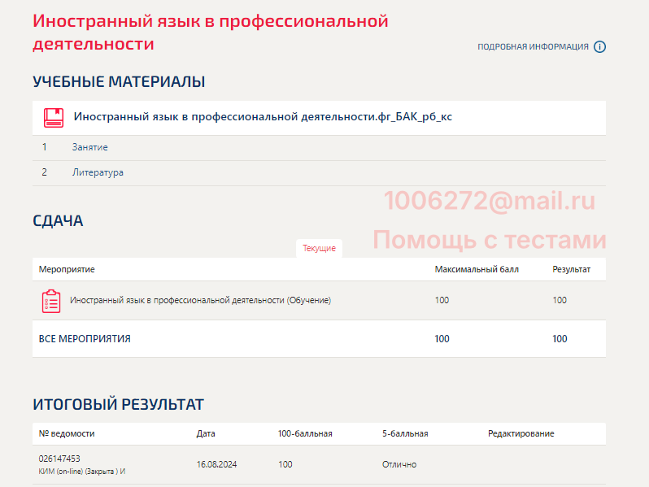Click the Редактирование column header
Screen dimensions: 649x487
tap(521, 433)
